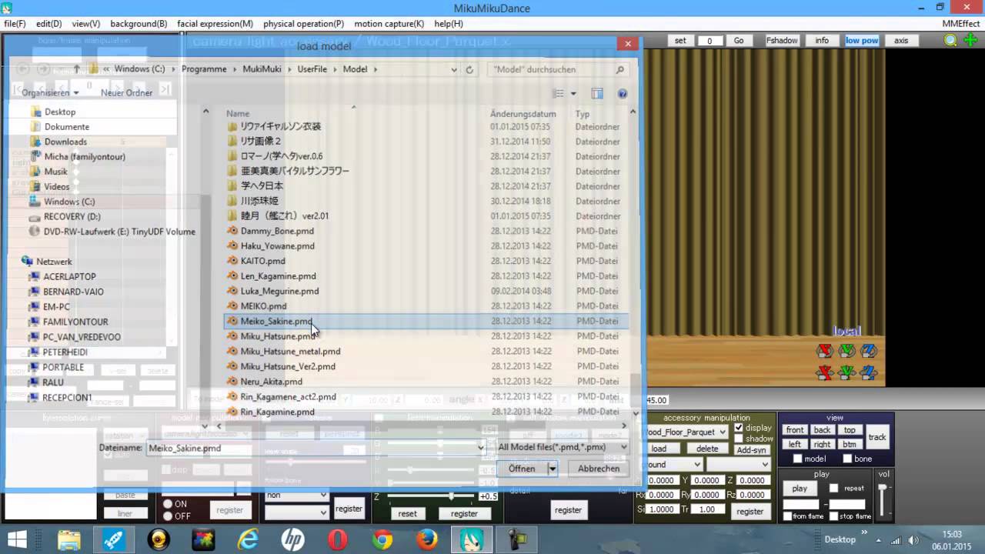Open the HP app in taskbar
This screenshot has width=985, height=554.
292,540
